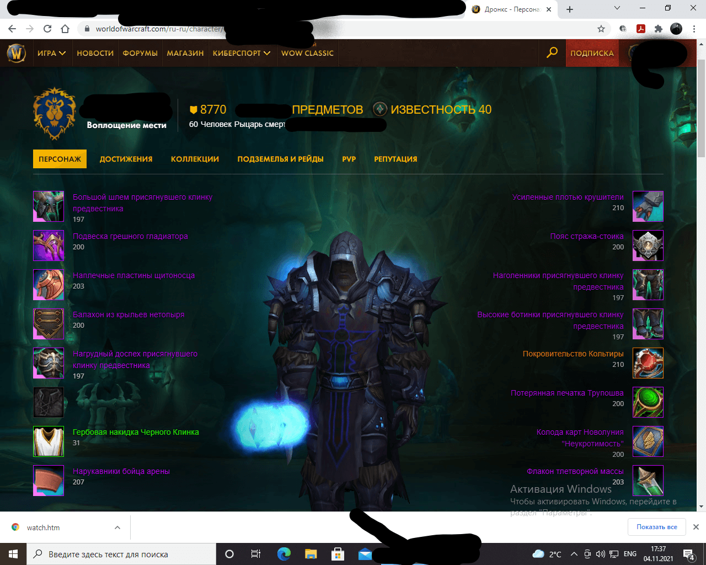Open Microsoft Store from taskbar
This screenshot has height=565, width=706.
(x=338, y=554)
